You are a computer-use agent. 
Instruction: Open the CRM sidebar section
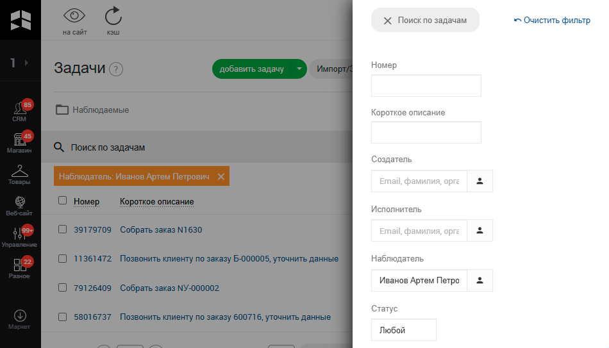(19, 111)
